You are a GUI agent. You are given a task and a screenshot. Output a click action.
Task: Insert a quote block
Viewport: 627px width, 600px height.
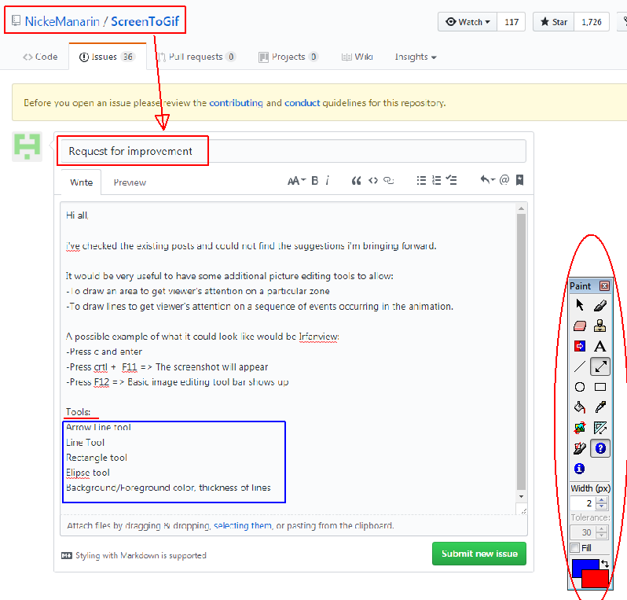point(356,181)
